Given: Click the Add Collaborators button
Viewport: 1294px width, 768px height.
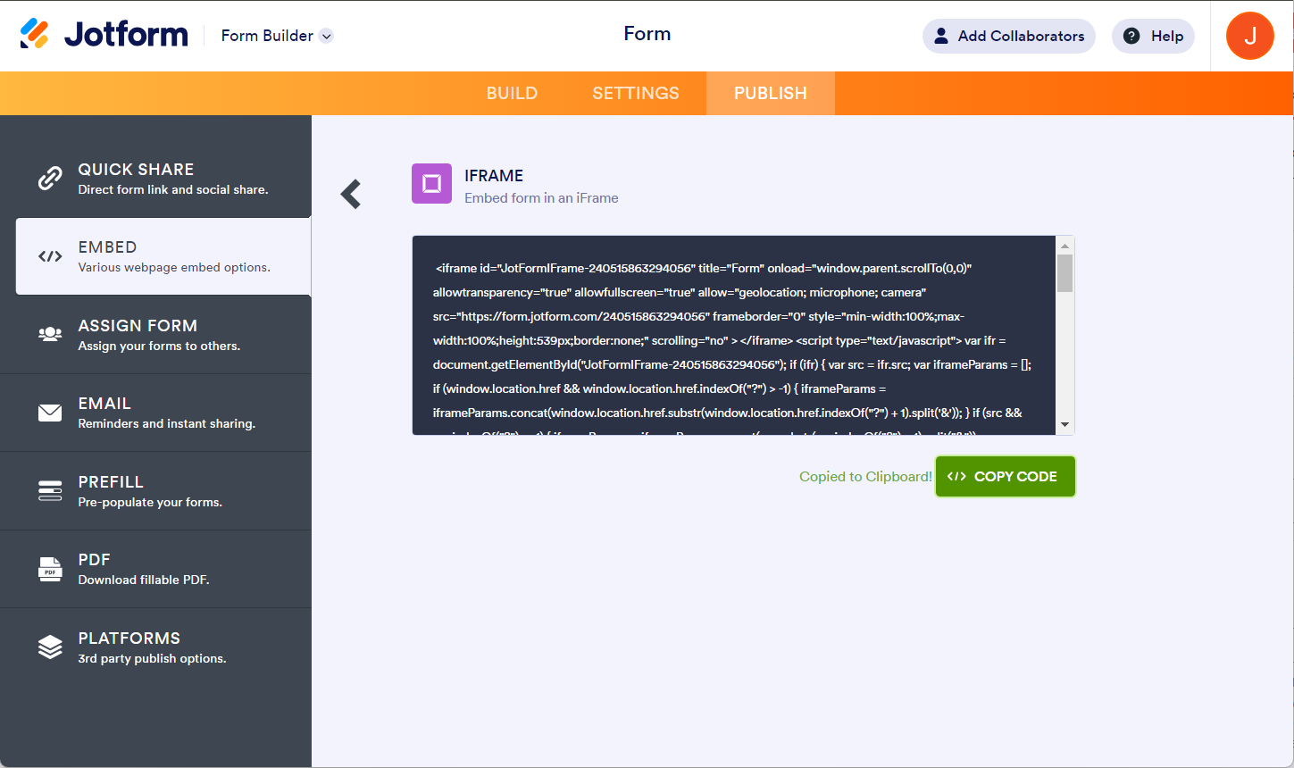Looking at the screenshot, I should [1008, 36].
